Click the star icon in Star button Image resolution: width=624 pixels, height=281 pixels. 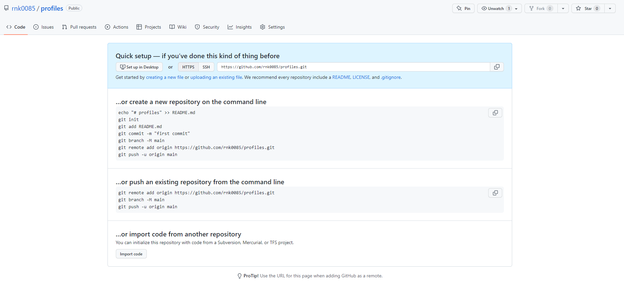tap(578, 8)
